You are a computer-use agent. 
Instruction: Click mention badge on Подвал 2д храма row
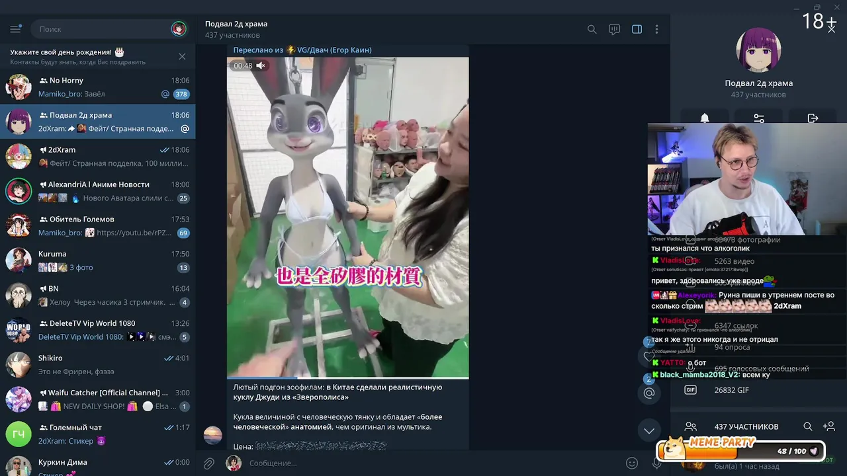point(185,129)
